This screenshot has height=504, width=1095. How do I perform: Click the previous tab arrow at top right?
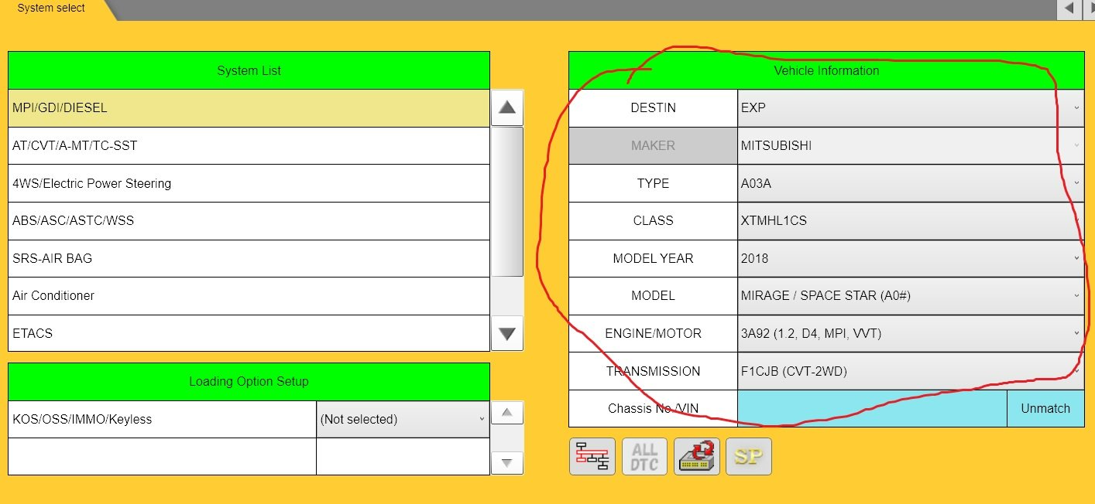[x=1069, y=9]
